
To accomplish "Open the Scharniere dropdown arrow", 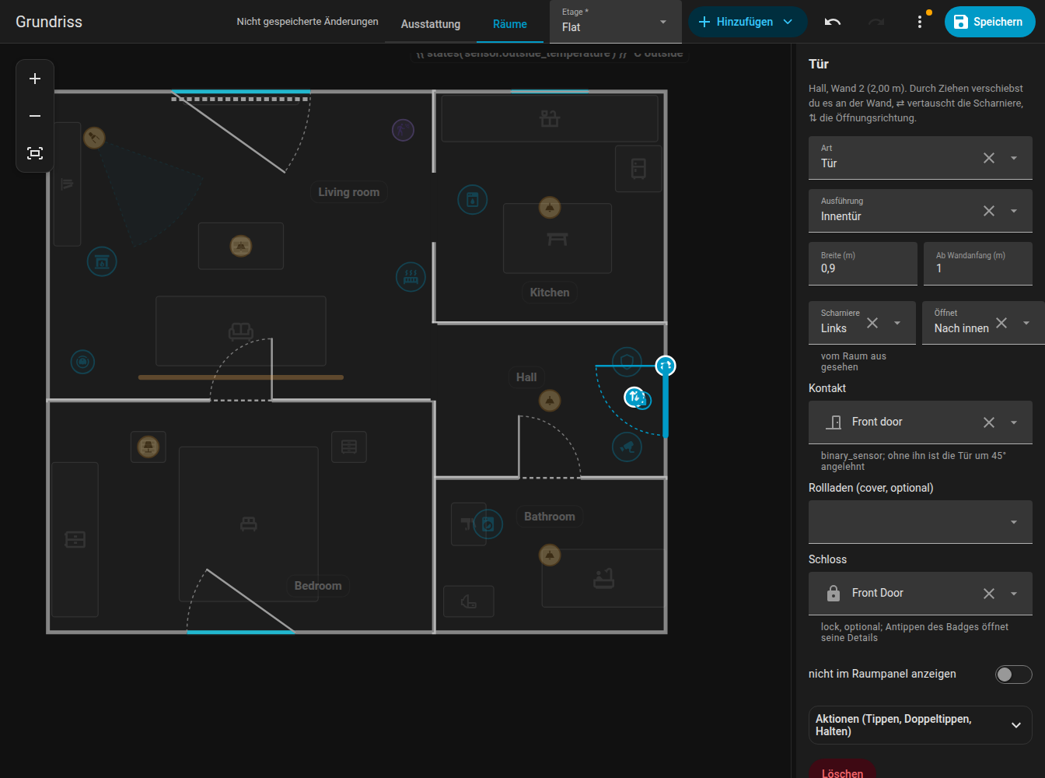I will click(897, 323).
